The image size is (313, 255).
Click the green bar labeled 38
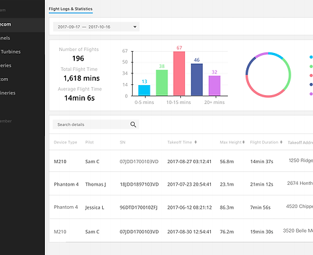click(x=162, y=83)
